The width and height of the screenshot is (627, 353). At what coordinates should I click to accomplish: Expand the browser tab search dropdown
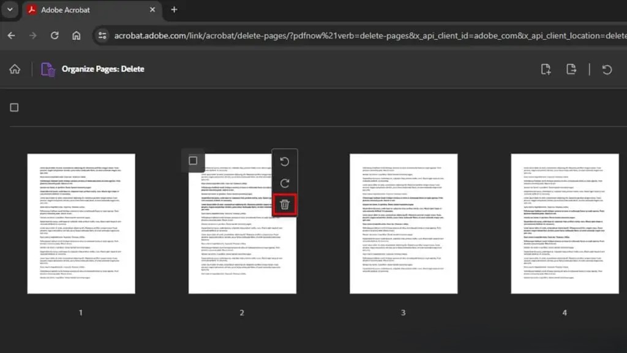pos(10,10)
